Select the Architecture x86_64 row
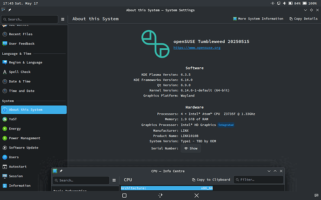321x200 pixels. (167, 188)
